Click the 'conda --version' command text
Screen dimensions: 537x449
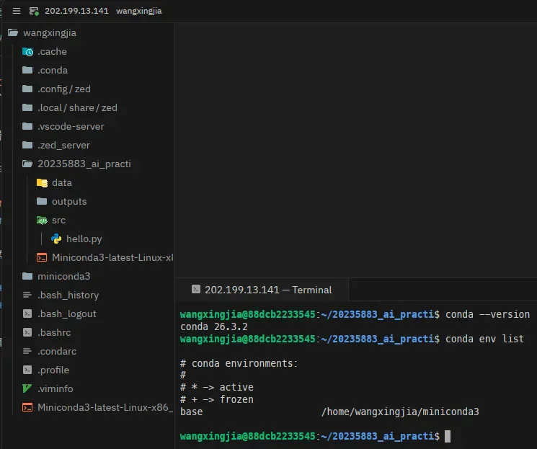tap(487, 314)
